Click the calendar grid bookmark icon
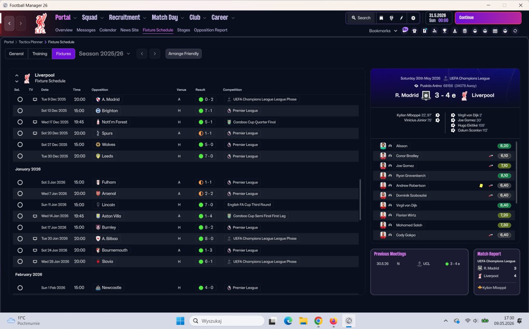 click(x=495, y=31)
